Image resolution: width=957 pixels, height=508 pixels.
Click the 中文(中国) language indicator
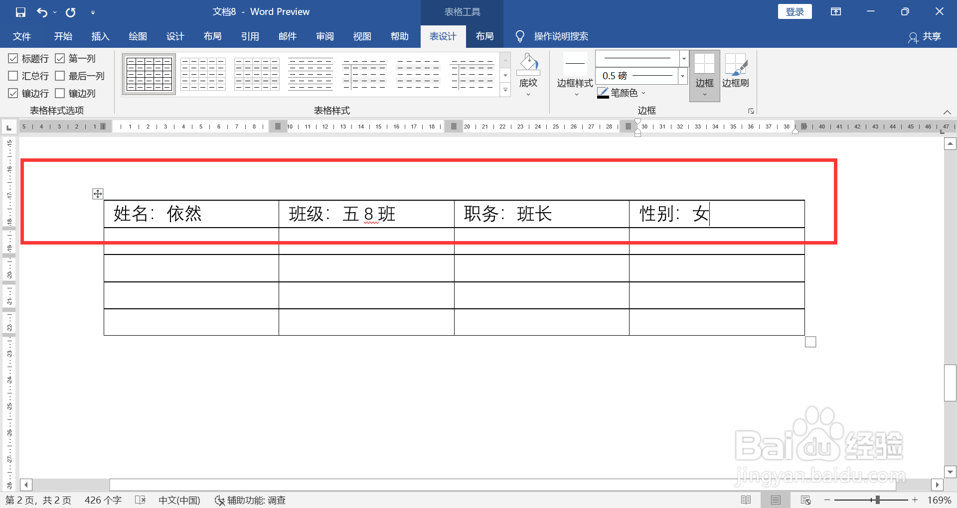click(179, 500)
